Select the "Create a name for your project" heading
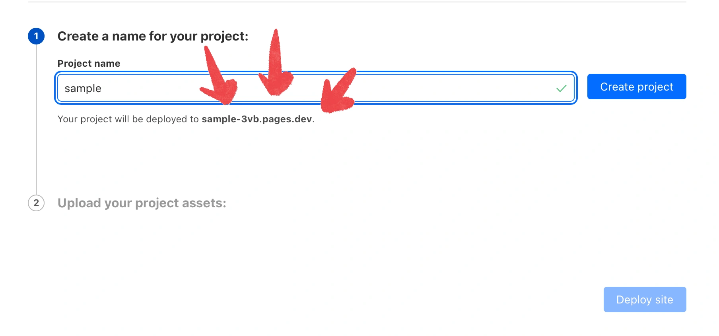Viewport: 719px width, 336px height. pos(153,36)
